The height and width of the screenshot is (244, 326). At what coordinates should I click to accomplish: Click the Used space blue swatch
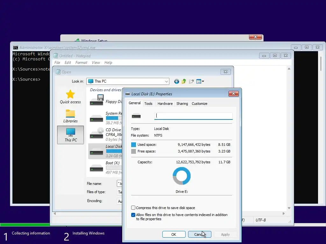click(x=133, y=145)
